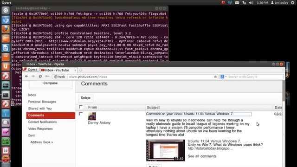Open the mail envelope indicator
Image resolution: width=297 pixels, height=167 pixels.
click(x=237, y=2)
